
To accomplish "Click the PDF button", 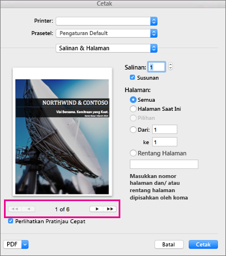I will tap(12, 245).
